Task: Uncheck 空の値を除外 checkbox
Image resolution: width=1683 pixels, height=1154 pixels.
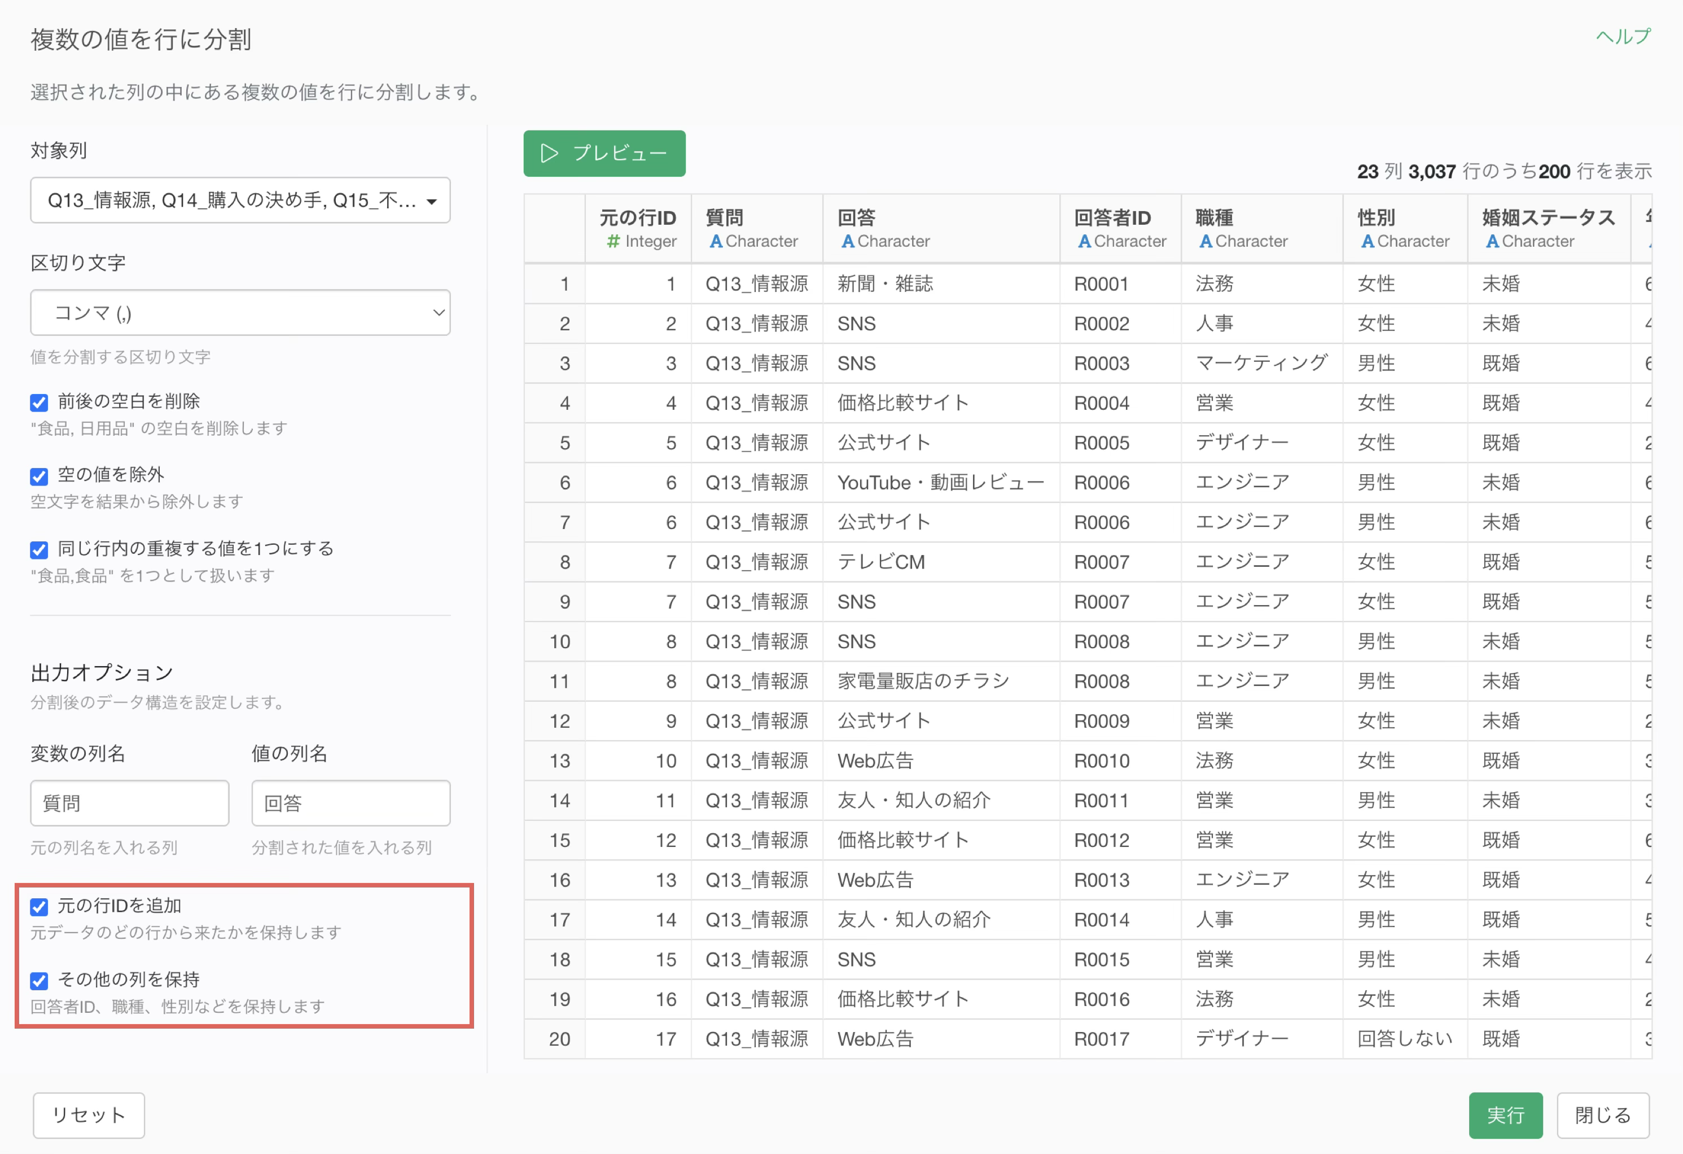Action: pyautogui.click(x=39, y=476)
